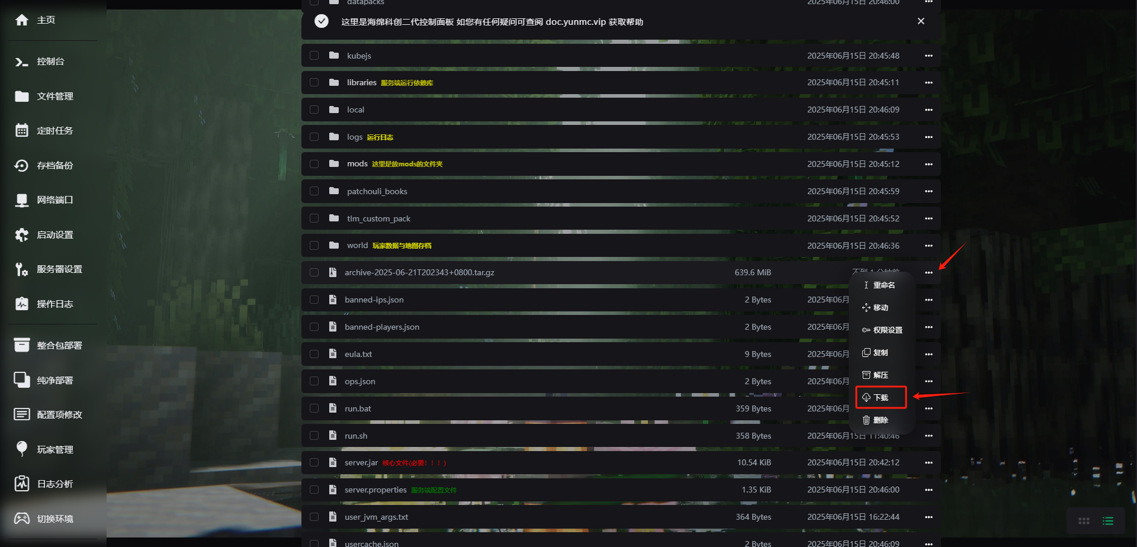The height and width of the screenshot is (547, 1137).
Task: Select the archive tar.gz file checkbox
Action: click(314, 272)
